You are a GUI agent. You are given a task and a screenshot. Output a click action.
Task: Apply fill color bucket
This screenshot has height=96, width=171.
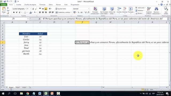click(30, 13)
